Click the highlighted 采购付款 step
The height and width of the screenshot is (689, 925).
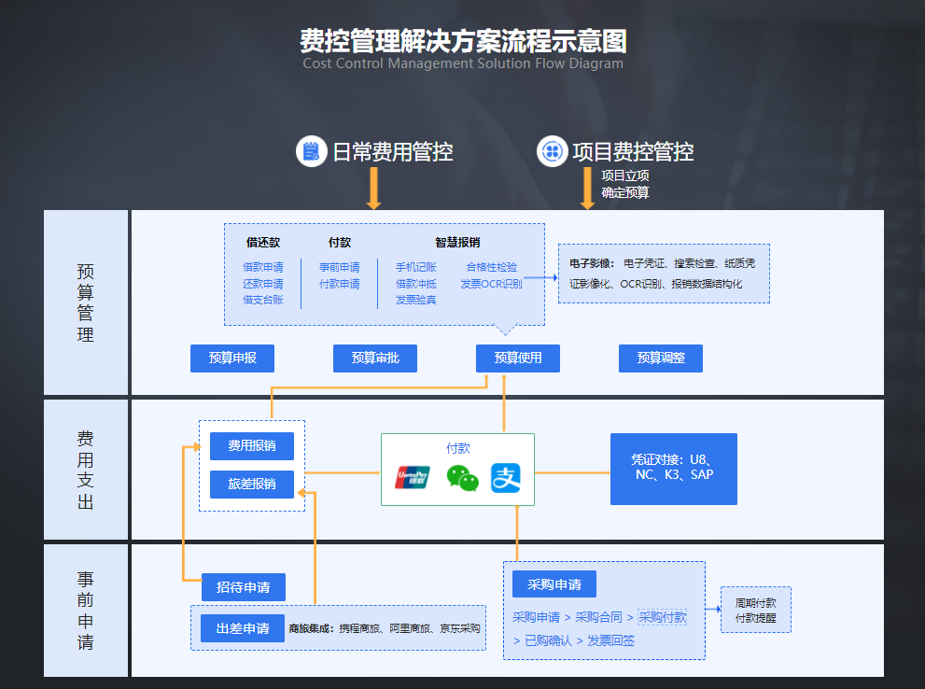click(663, 617)
